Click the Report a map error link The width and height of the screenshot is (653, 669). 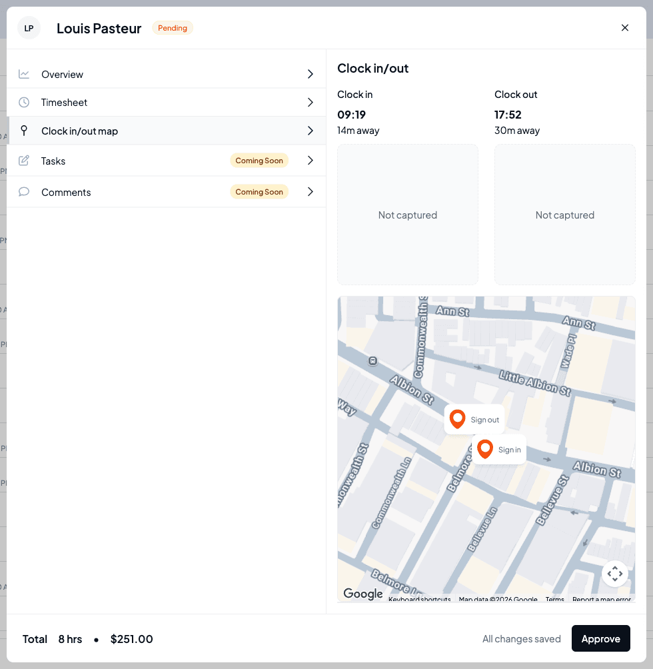tap(602, 599)
